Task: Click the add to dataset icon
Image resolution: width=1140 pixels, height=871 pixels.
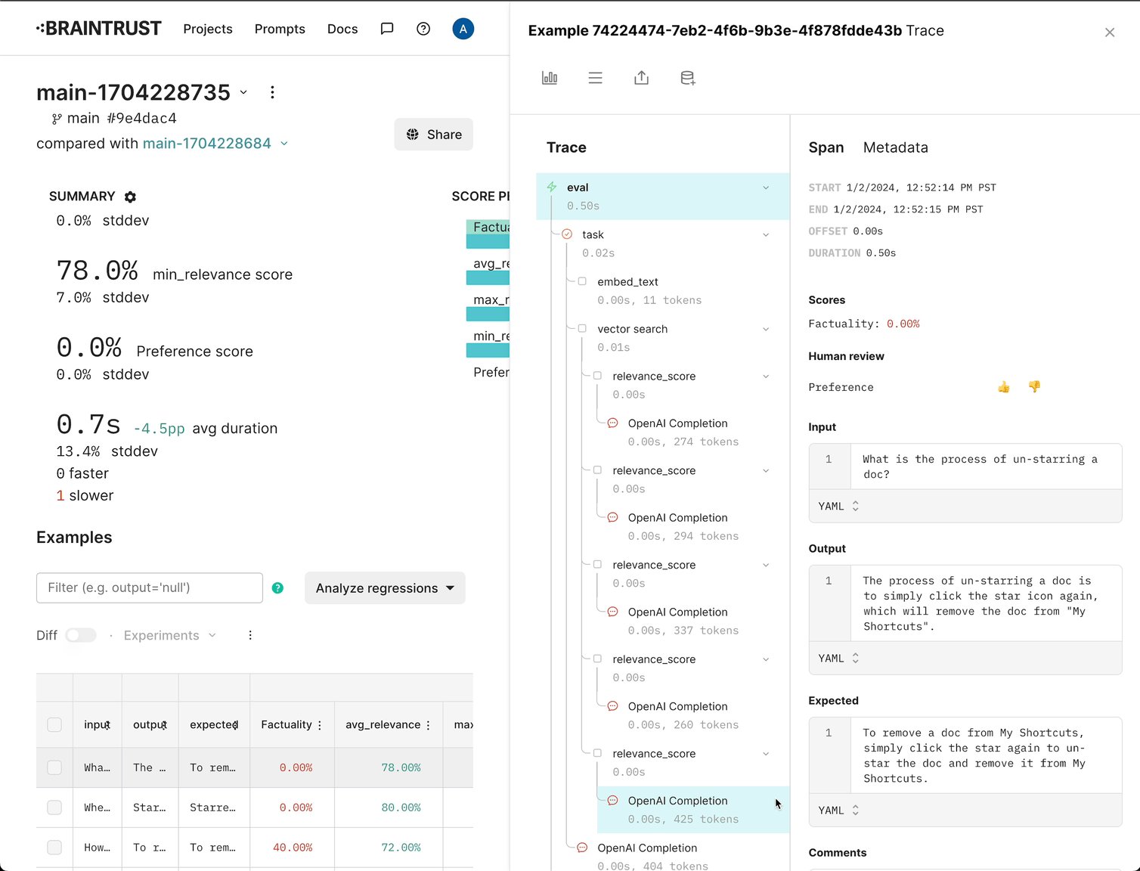Action: [687, 78]
